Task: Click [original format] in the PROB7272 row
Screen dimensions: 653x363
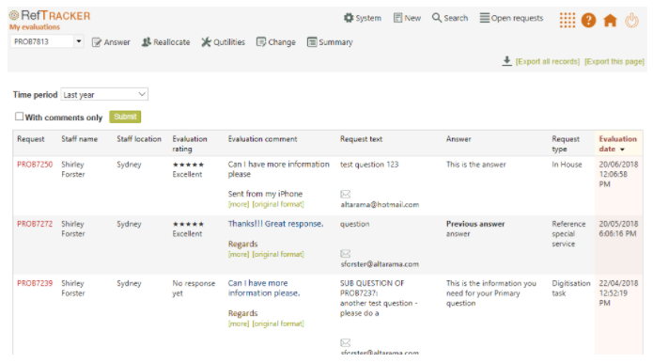Action: (x=278, y=254)
